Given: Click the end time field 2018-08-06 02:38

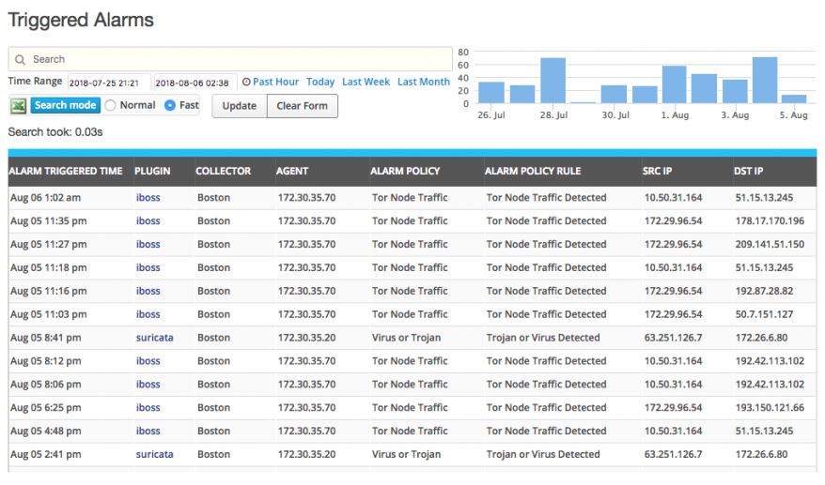Looking at the screenshot, I should tap(195, 83).
